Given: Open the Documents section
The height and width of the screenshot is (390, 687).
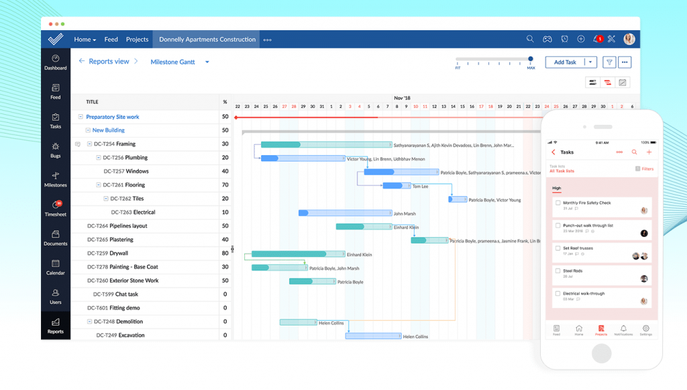Looking at the screenshot, I should [55, 238].
